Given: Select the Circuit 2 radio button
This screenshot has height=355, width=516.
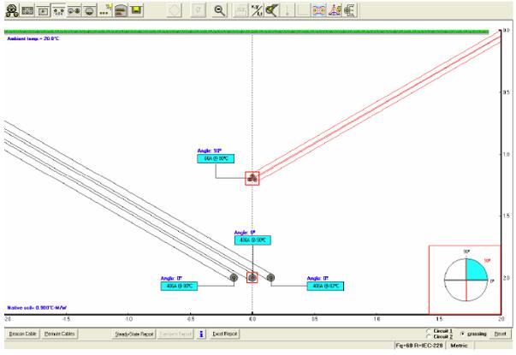Looking at the screenshot, I should [428, 336].
